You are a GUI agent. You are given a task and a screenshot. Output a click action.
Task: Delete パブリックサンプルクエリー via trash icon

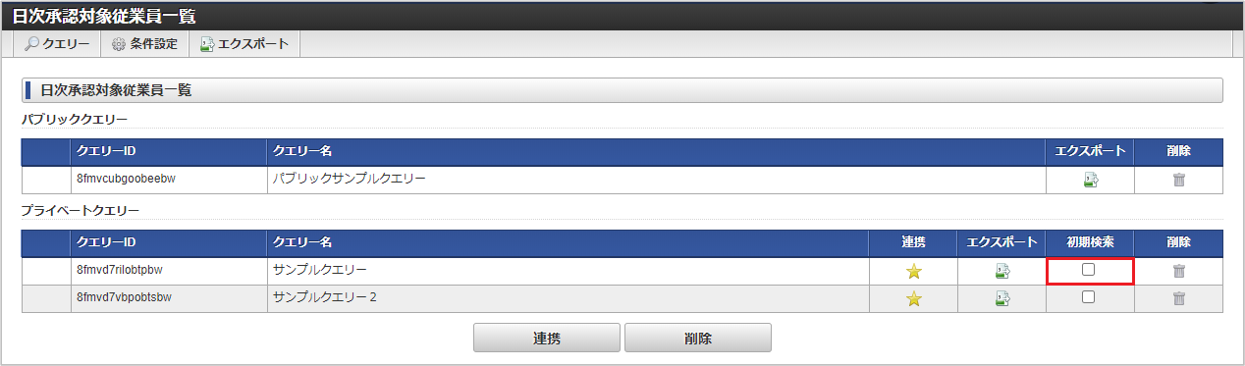pyautogui.click(x=1178, y=180)
